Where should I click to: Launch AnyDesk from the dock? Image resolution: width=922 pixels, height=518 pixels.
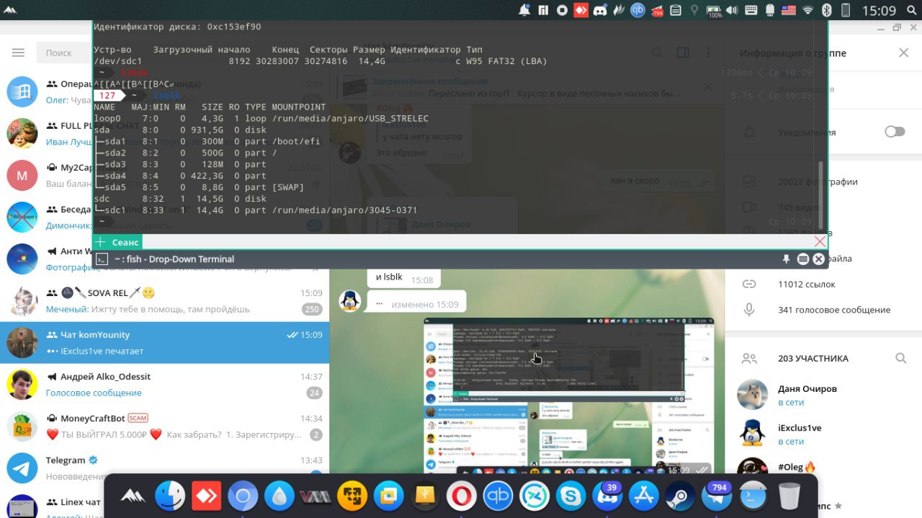(207, 496)
